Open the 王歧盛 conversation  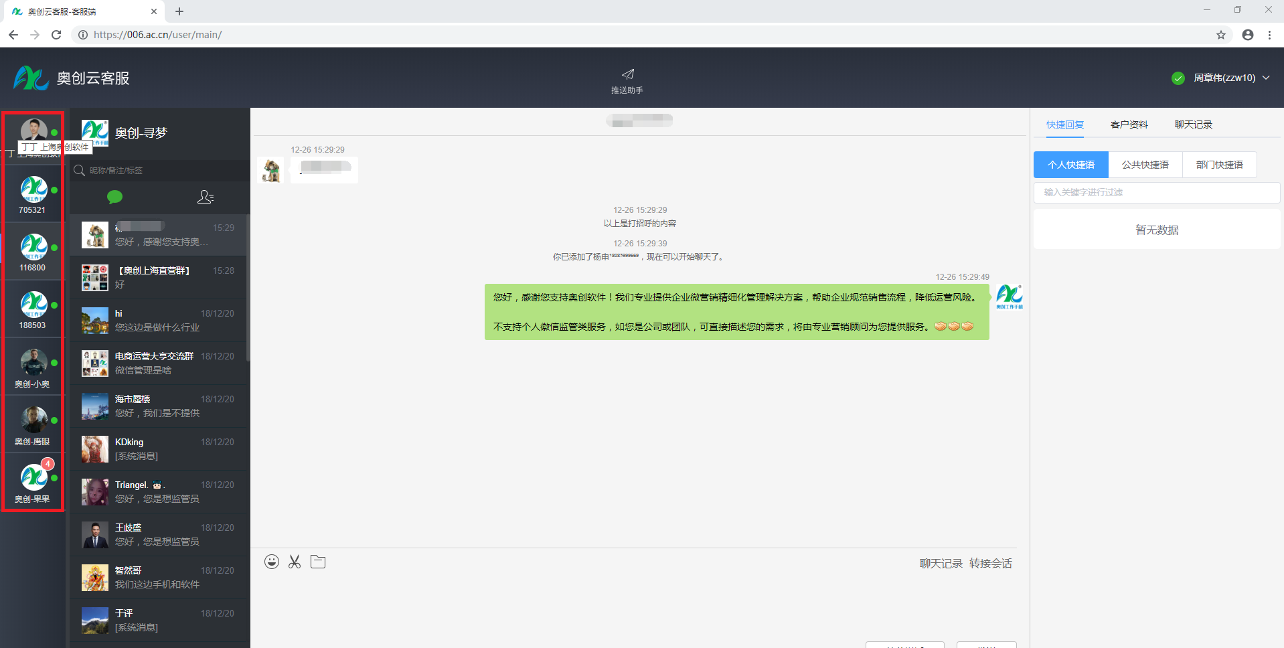coord(159,535)
